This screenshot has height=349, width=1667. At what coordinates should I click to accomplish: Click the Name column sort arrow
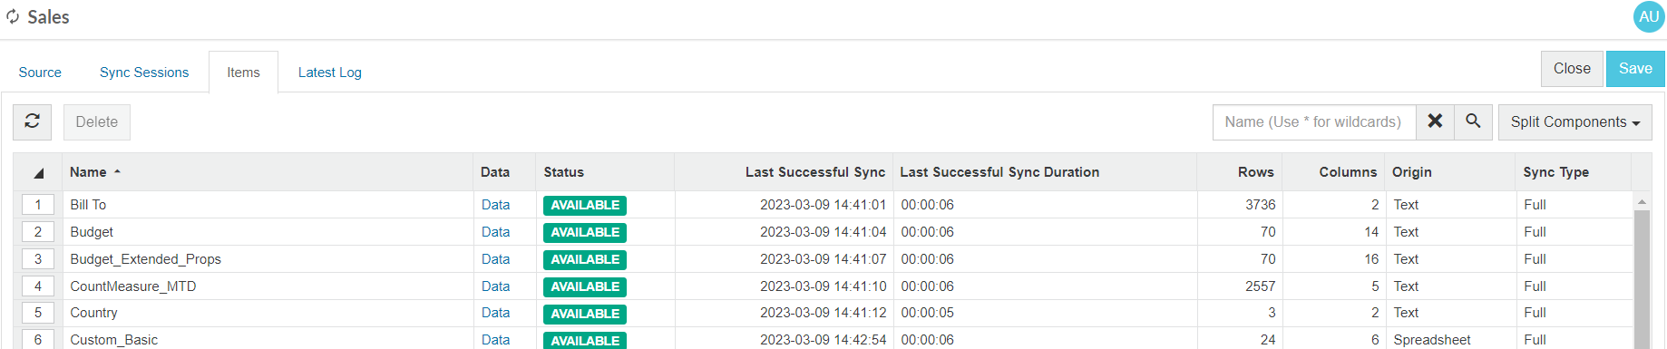coord(117,171)
